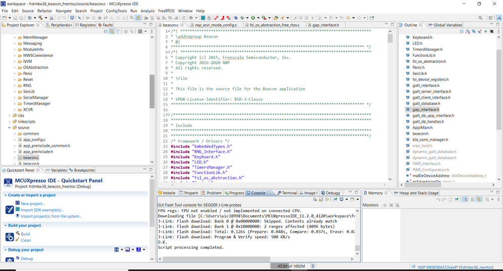The width and height of the screenshot is (503, 271).
Task: Click Pin Console icon in Console toolbar
Action: pyautogui.click(x=335, y=199)
